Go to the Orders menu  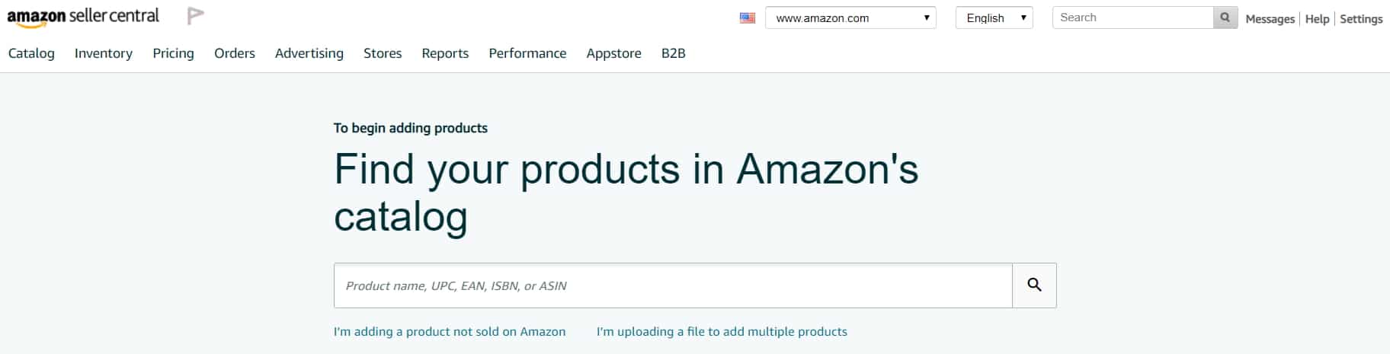coord(235,53)
